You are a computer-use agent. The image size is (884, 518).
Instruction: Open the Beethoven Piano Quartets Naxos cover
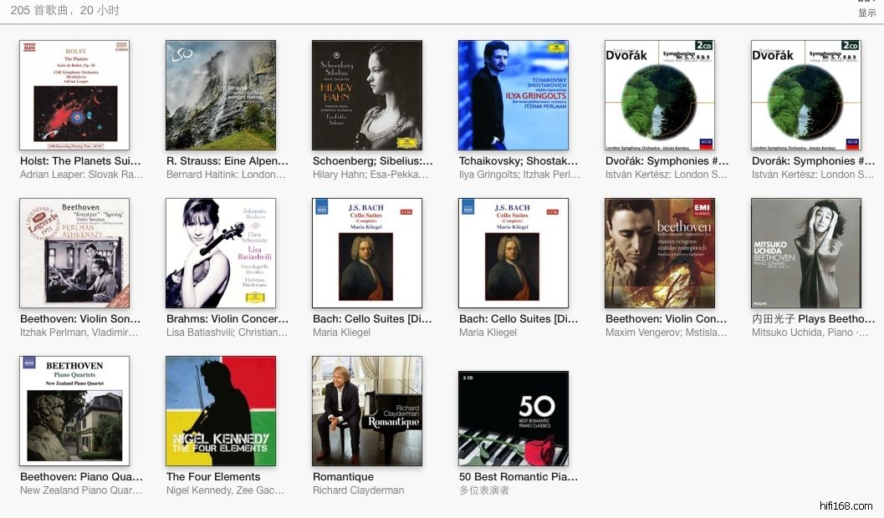click(x=74, y=411)
